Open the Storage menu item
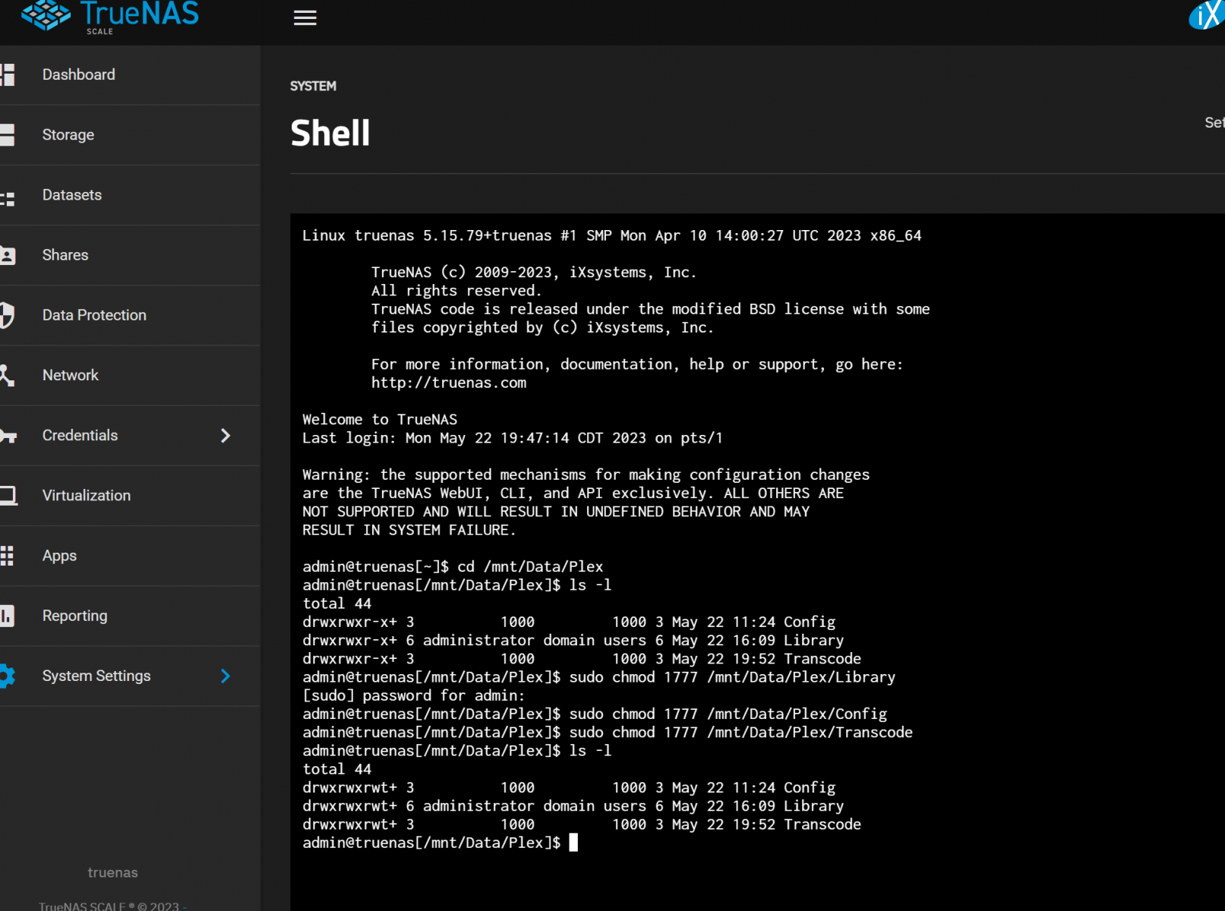The height and width of the screenshot is (911, 1225). [x=130, y=134]
